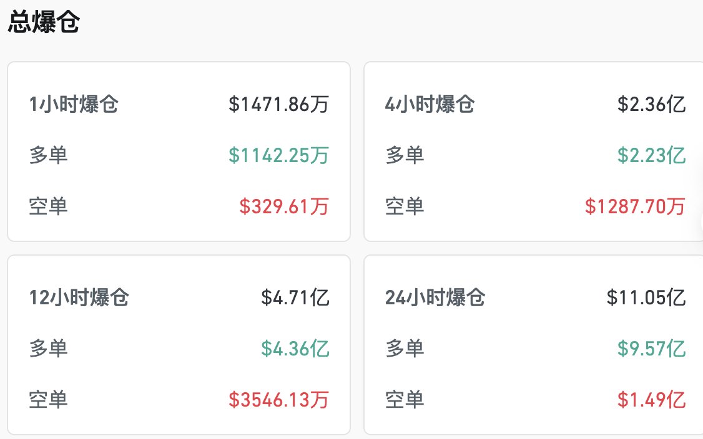The image size is (703, 439).
Task: Click 多单 label in the 12小时爆仓 card
Action: tap(49, 349)
